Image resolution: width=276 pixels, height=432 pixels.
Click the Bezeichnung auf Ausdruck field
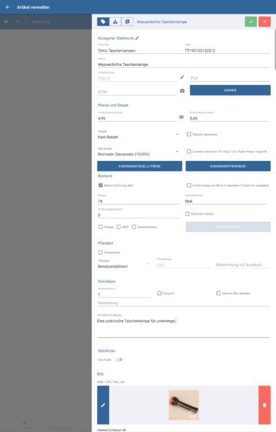click(x=243, y=265)
